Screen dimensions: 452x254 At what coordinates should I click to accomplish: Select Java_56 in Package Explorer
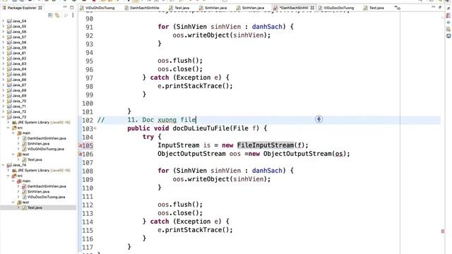click(x=19, y=32)
